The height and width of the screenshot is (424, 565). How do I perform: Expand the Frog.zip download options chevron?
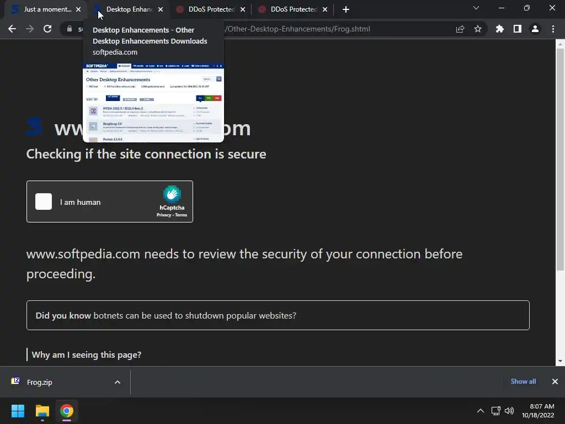pyautogui.click(x=118, y=382)
